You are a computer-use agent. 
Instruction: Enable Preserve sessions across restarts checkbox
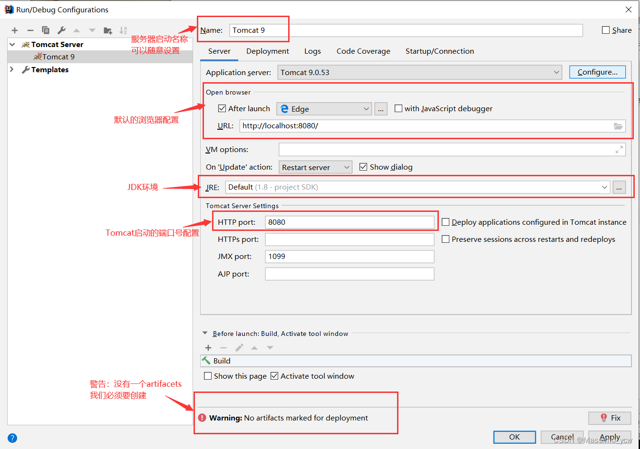446,239
